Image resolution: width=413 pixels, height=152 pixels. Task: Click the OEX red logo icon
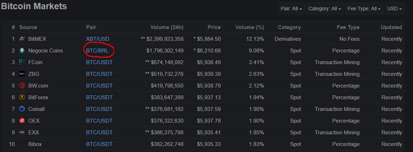coord(22,121)
